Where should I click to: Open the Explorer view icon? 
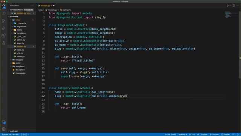point(3,6)
